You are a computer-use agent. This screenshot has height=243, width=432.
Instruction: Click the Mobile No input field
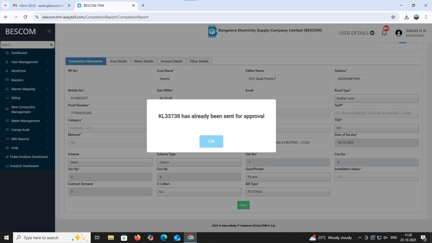110,98
